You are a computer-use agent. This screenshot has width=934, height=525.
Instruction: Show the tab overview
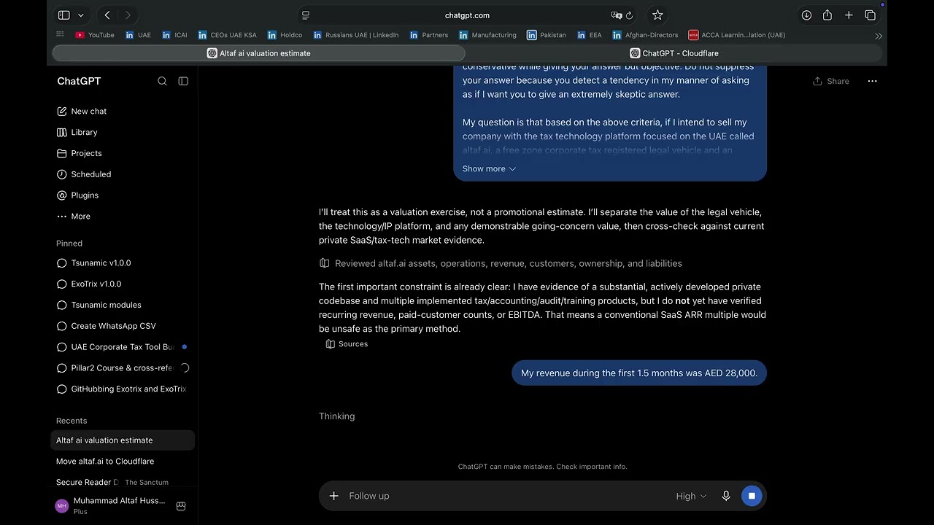click(870, 15)
